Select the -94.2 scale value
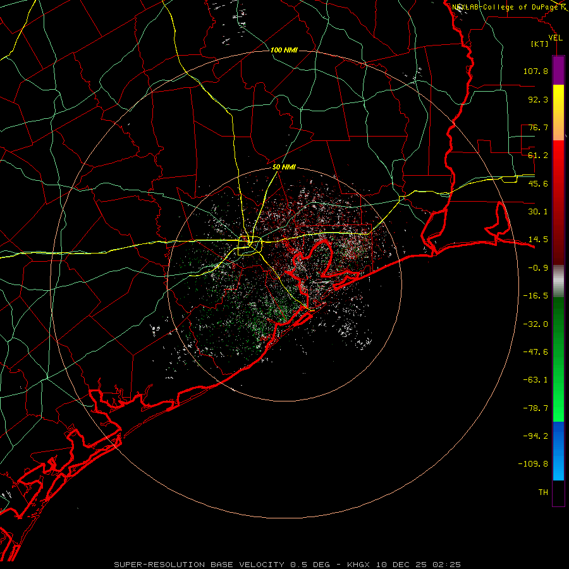The image size is (569, 569). (535, 436)
